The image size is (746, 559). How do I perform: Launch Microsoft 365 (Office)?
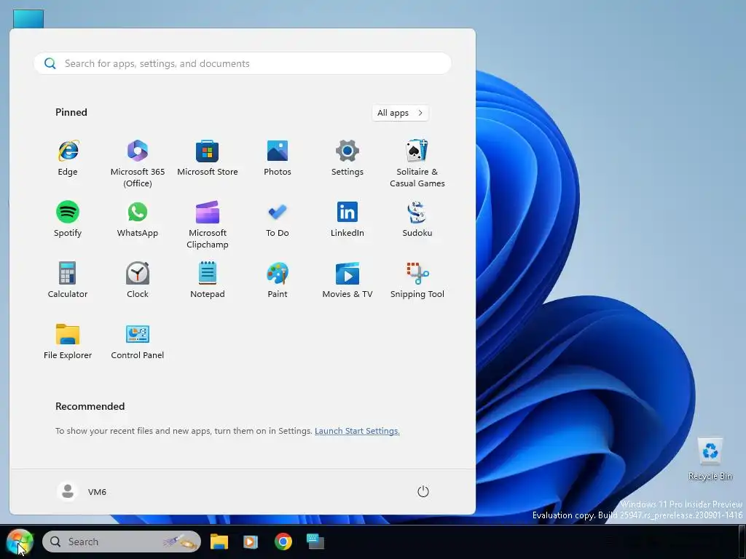point(138,163)
